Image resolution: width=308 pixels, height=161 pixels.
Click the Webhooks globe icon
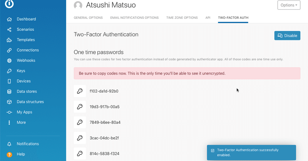click(9, 61)
